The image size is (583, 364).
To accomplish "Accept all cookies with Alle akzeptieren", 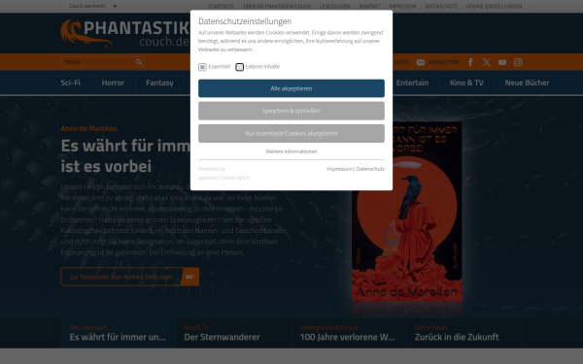I will (291, 88).
